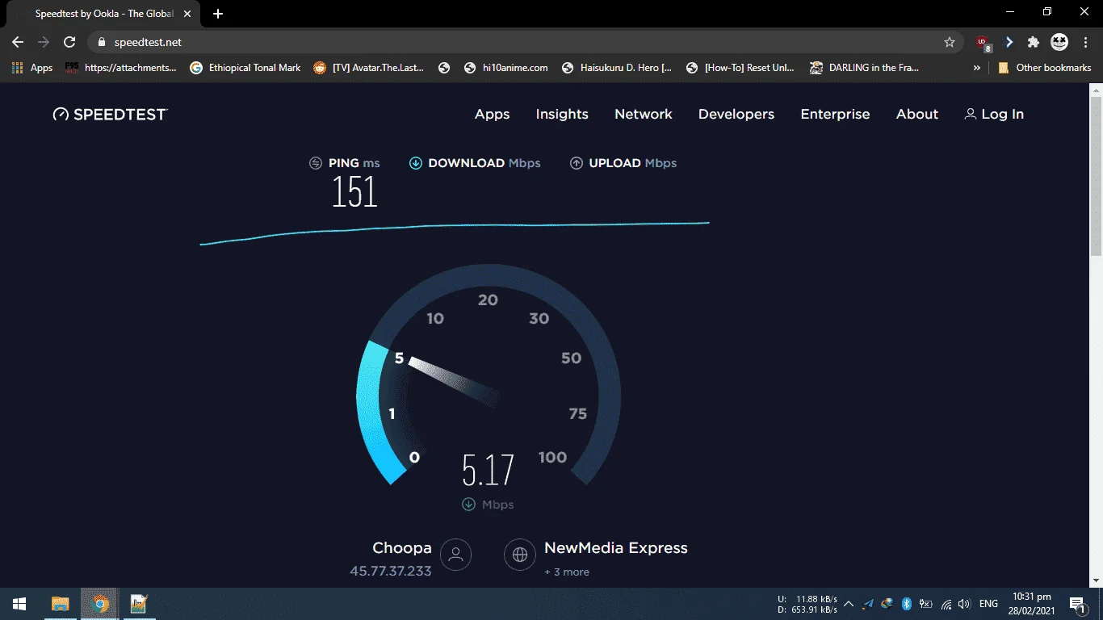Open the [TV] Avatar.The.Last bookmark
This screenshot has height=620, width=1103.
coord(370,68)
